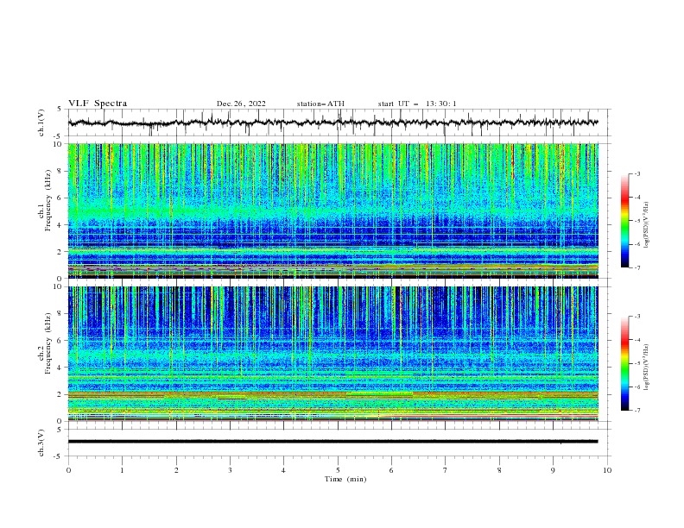Click the "-7" label below ch.2 color bar

(637, 411)
